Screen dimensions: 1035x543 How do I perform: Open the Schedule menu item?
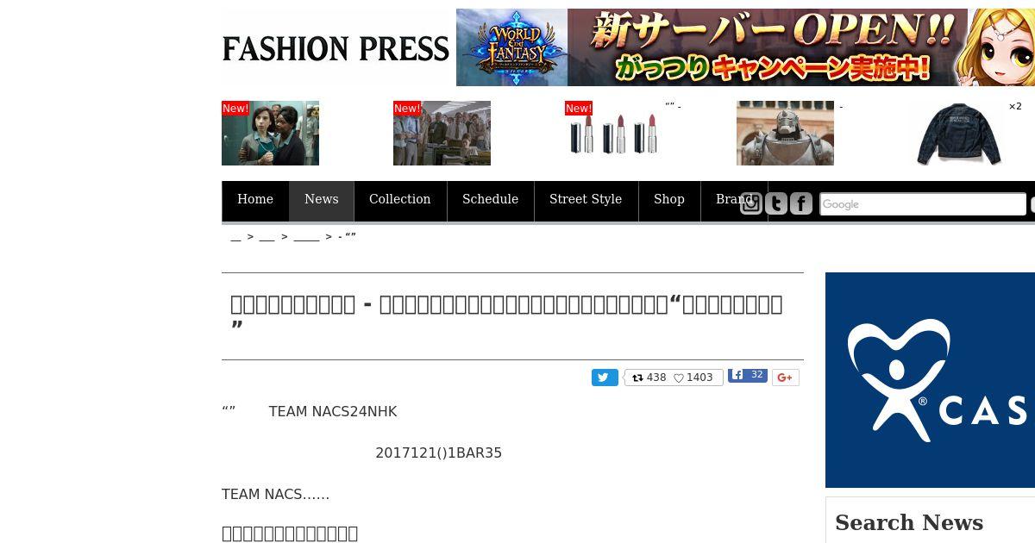point(491,200)
